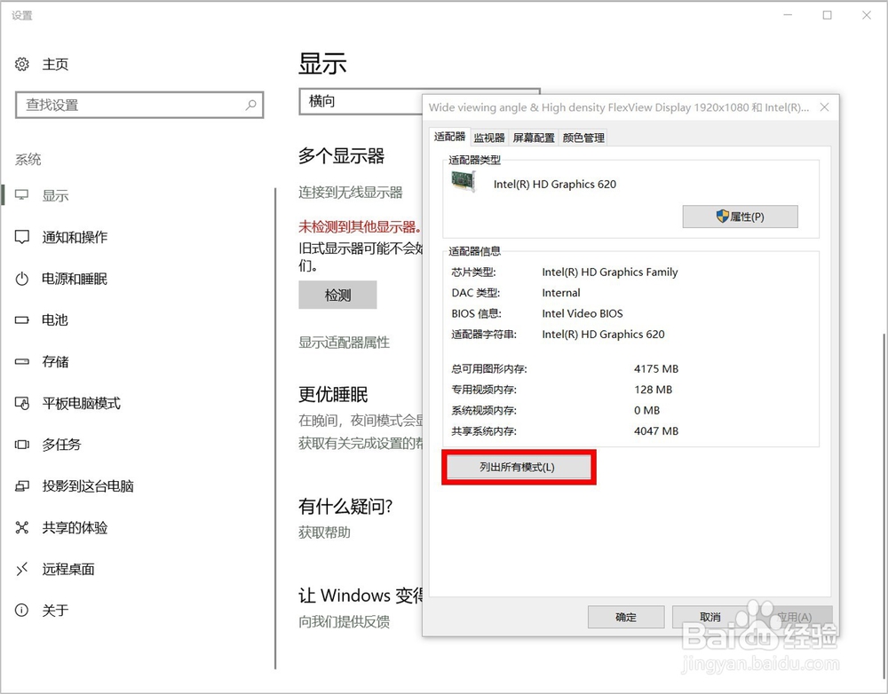Open 电源和睡眠 settings page
Viewport: 888px width, 694px height.
click(x=75, y=279)
